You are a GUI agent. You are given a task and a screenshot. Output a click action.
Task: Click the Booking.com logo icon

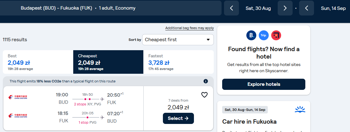pos(251,35)
